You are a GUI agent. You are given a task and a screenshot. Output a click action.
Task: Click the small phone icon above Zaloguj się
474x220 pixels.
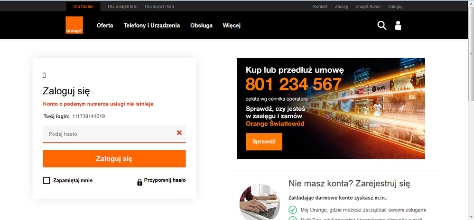click(x=44, y=75)
